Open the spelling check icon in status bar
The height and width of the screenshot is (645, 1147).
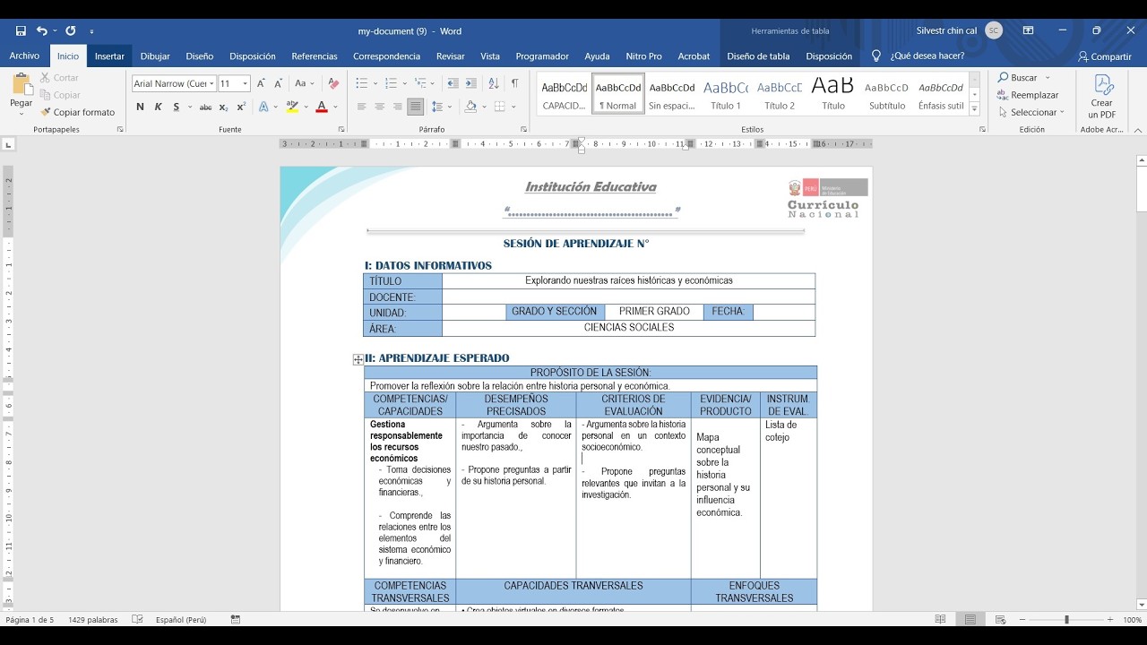[137, 619]
